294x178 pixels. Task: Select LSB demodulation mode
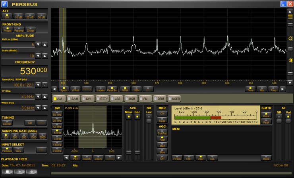point(117,99)
